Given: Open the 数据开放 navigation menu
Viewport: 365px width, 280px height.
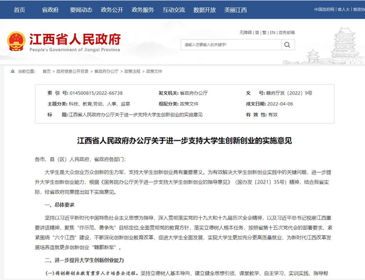Looking at the screenshot, I should click(x=205, y=10).
